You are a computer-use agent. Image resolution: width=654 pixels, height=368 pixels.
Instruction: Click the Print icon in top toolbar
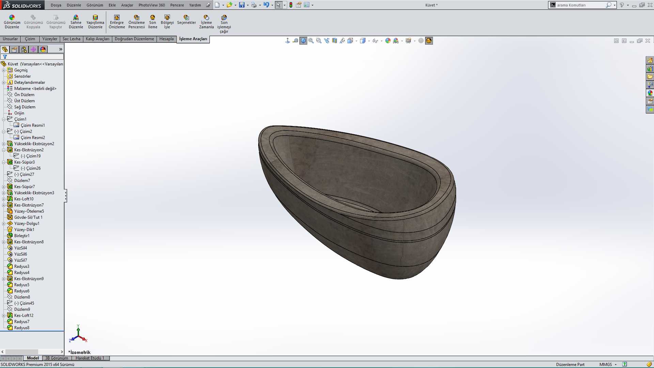[254, 5]
